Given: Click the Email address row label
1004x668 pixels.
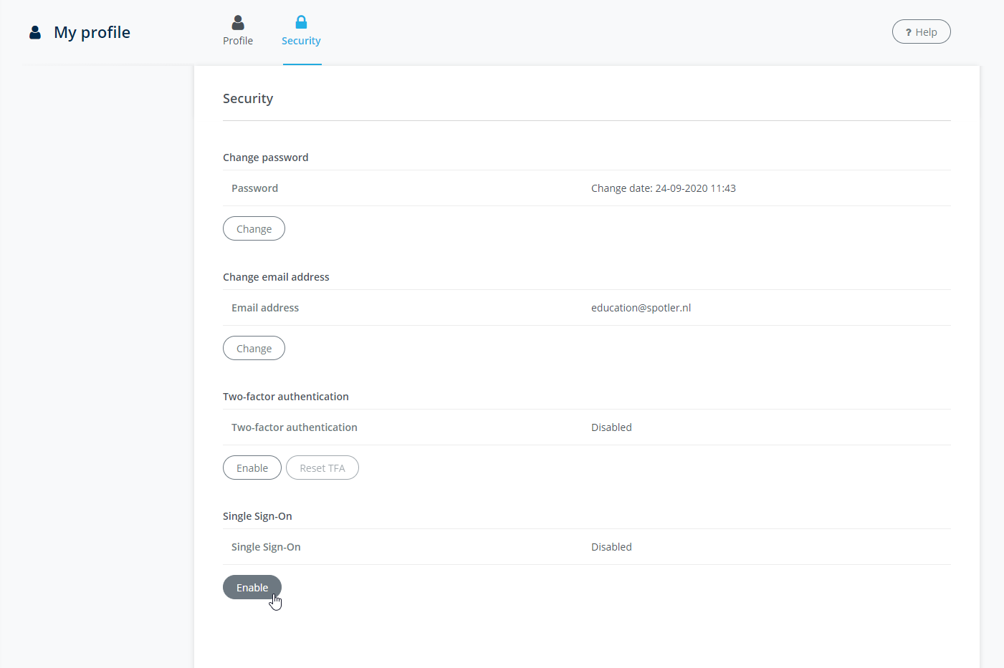Looking at the screenshot, I should tap(265, 308).
